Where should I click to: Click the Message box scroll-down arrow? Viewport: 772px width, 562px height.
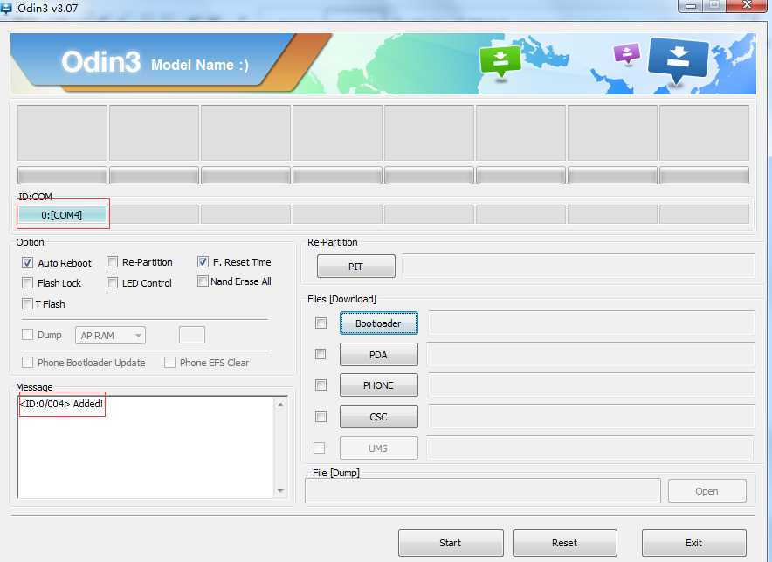[x=280, y=490]
